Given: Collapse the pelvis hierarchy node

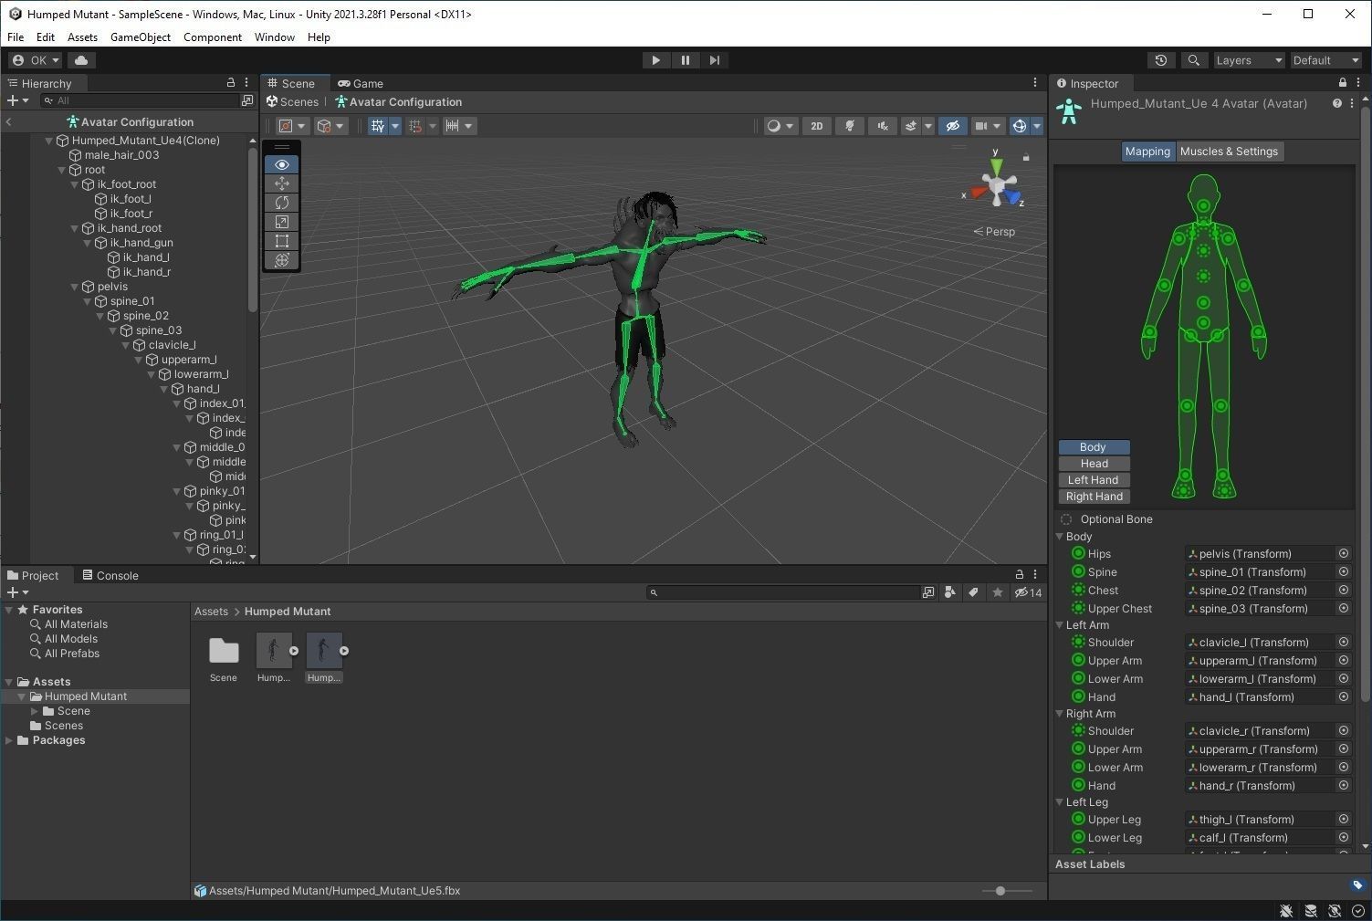Looking at the screenshot, I should (76, 287).
